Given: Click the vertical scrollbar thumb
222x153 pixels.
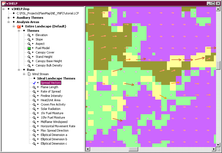Looking at the screenshot, I should 218,65.
